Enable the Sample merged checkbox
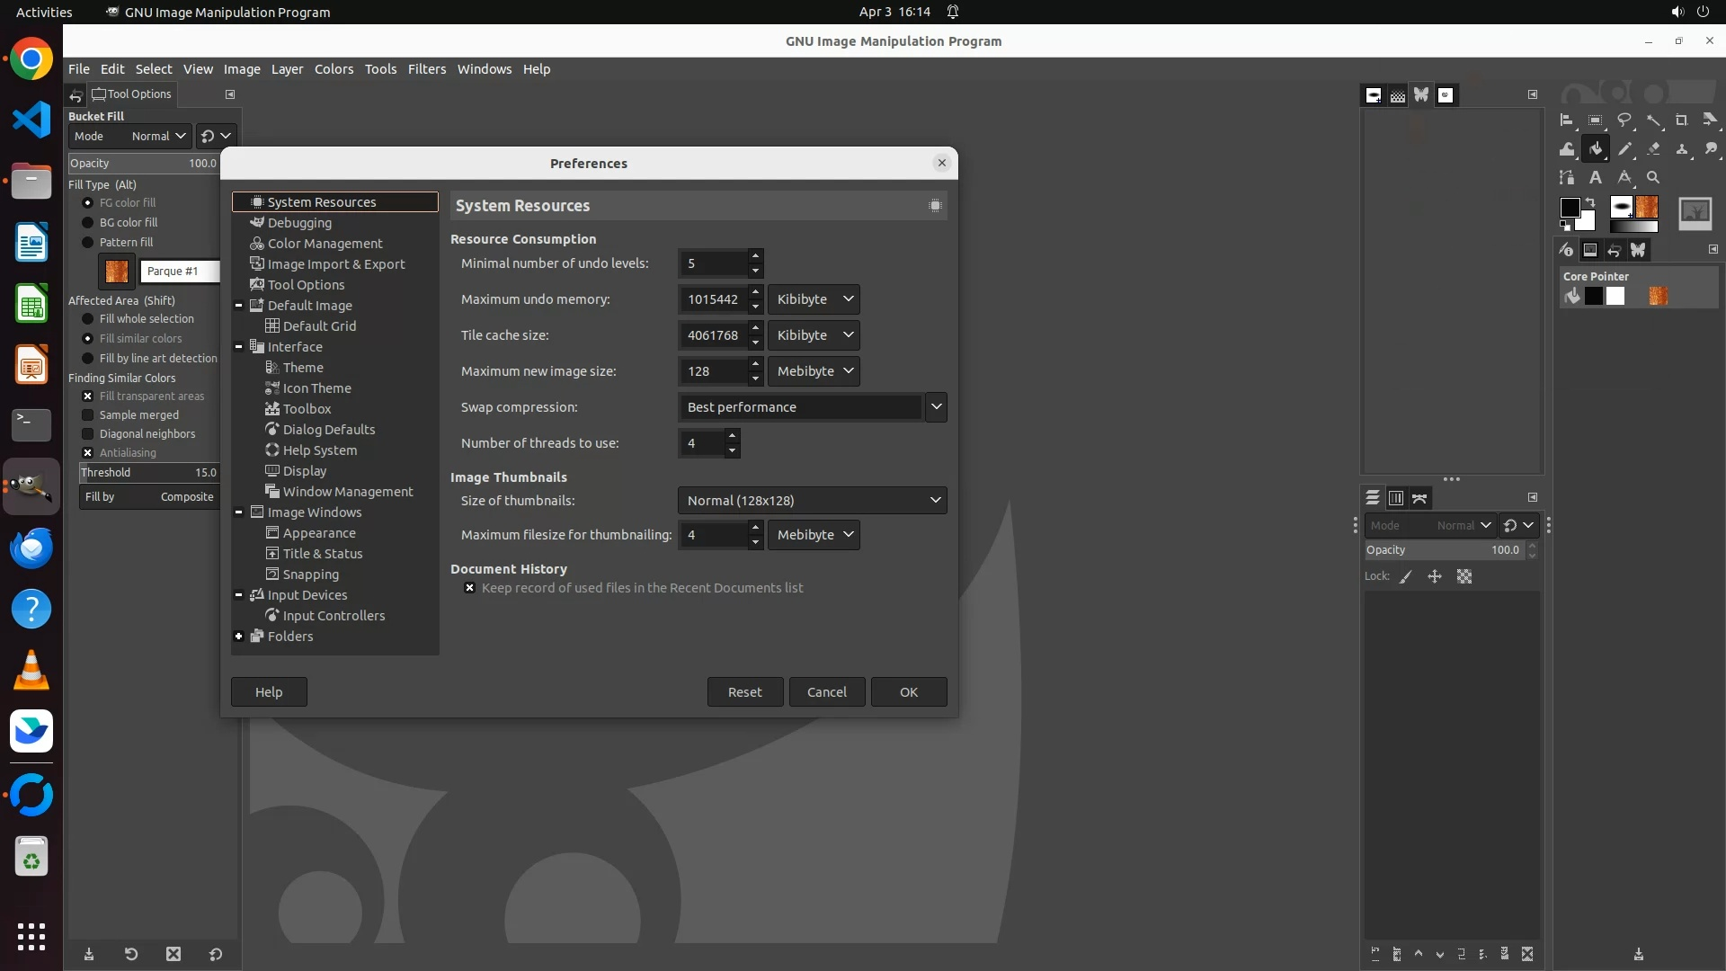The width and height of the screenshot is (1726, 971). pyautogui.click(x=88, y=415)
